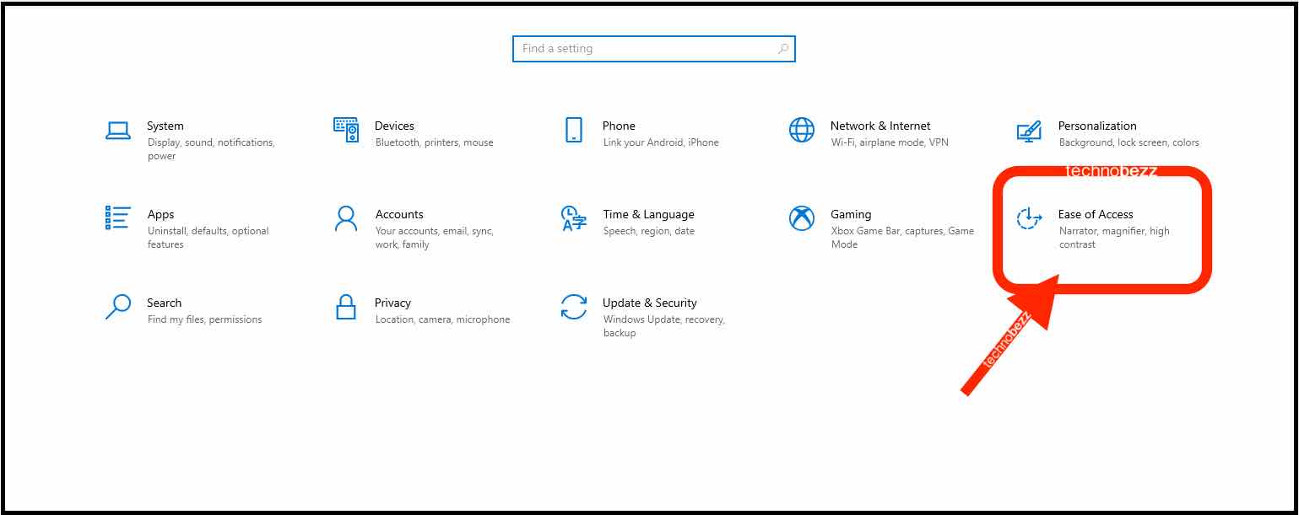Click 'Bluetooth, printers, mouse' description
Viewport: 1299px width, 515px height.
click(434, 142)
